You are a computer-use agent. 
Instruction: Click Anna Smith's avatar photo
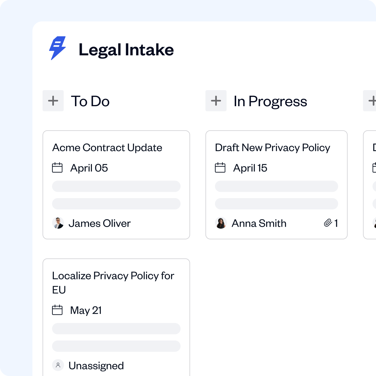(221, 223)
